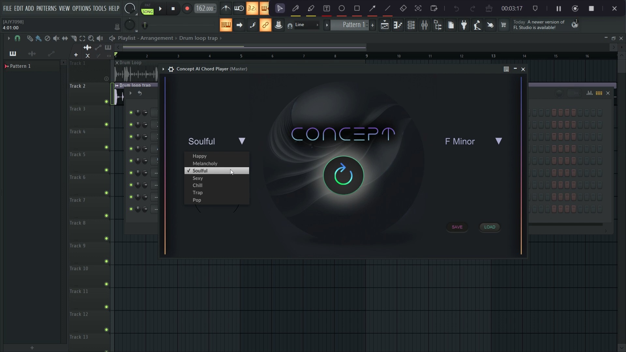This screenshot has width=626, height=352.
Task: Open the OPTIONS menu
Action: click(82, 8)
